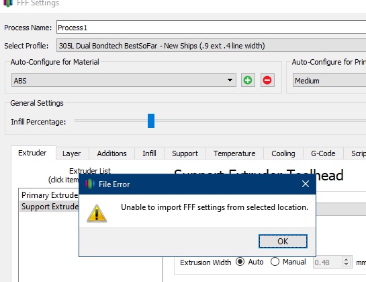Close the File Error dialog with X
366x282 pixels.
[x=306, y=184]
